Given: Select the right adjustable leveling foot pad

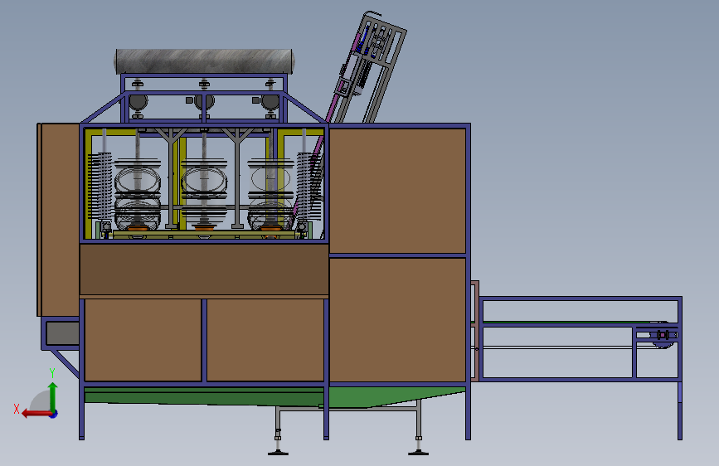Looking at the screenshot, I should click(418, 454).
